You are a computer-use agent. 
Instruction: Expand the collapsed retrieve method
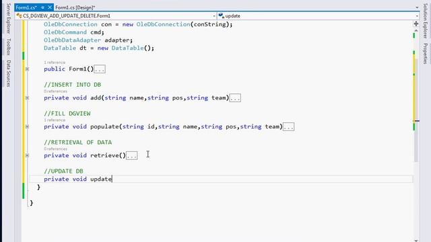coord(27,155)
